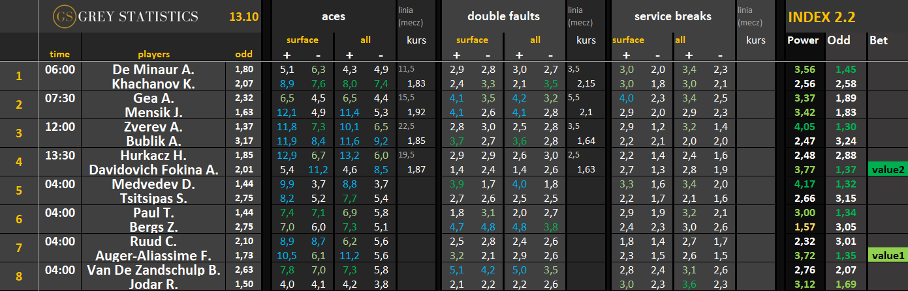
Task: Select Jodar's odd 1,50
Action: point(243,284)
